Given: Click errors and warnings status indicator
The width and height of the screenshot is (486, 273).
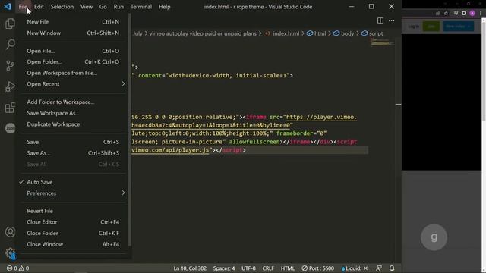Looking at the screenshot, I should pos(17,268).
